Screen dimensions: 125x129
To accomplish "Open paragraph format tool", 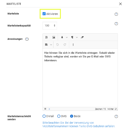I will click(72, 37).
